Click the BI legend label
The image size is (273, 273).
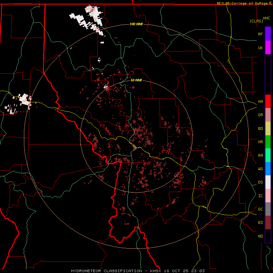point(260,223)
